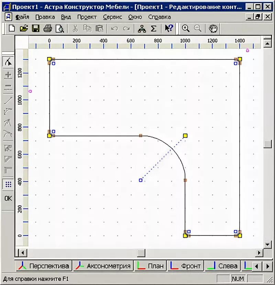Select the node edit tool in left toolbar
The height and width of the screenshot is (285, 275).
[8, 62]
